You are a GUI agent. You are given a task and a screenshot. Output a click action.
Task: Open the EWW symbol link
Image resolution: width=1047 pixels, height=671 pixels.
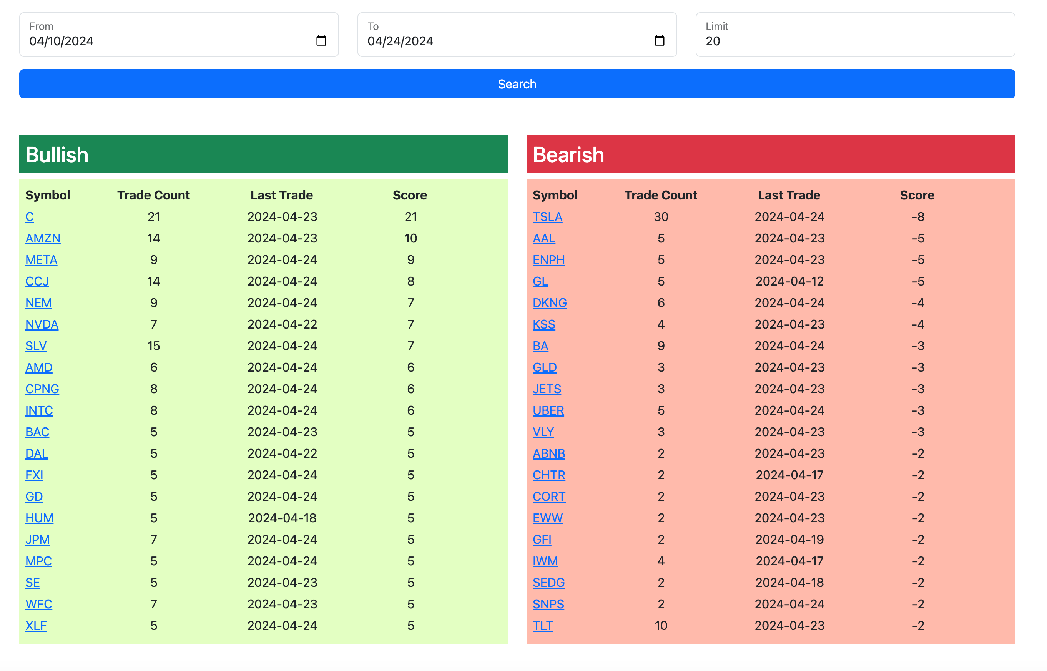548,518
